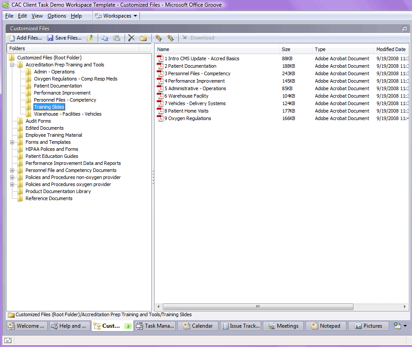
Task: Open the Edit menu
Action: pyautogui.click(x=22, y=16)
